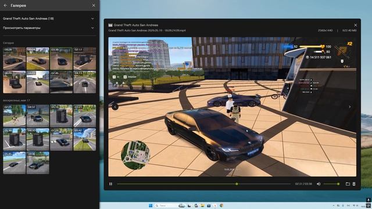Viewport: 372px width, 209px height.
Task: Open the last thumbnail in the first May 17 row
Action: coord(85,116)
